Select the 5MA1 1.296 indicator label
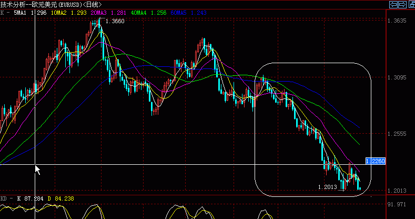 [x=30, y=13]
